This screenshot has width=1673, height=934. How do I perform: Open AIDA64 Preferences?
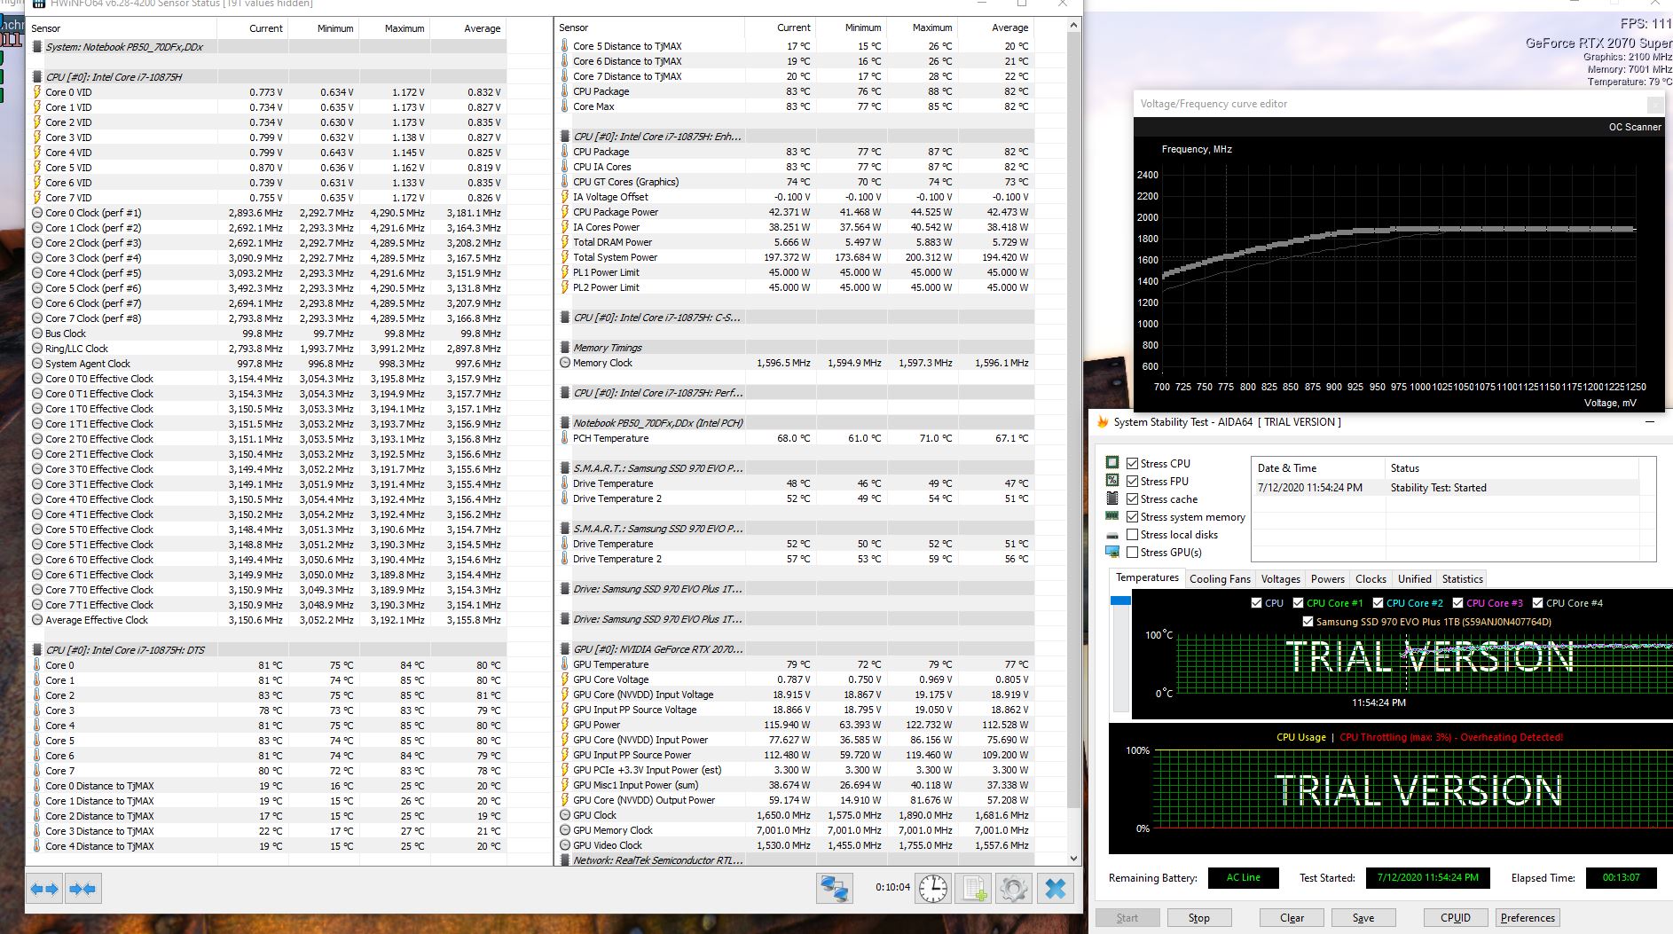[x=1528, y=918]
